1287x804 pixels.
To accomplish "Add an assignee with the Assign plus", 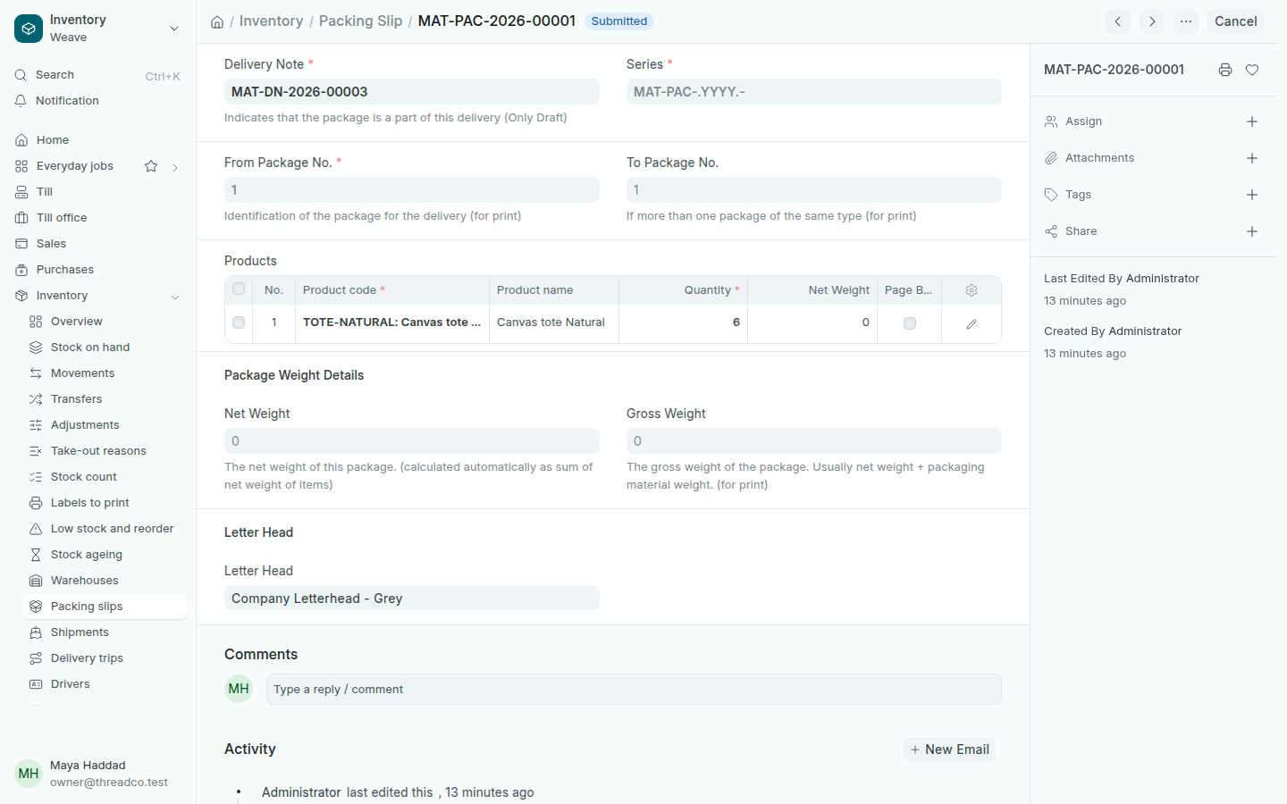I will pyautogui.click(x=1252, y=121).
